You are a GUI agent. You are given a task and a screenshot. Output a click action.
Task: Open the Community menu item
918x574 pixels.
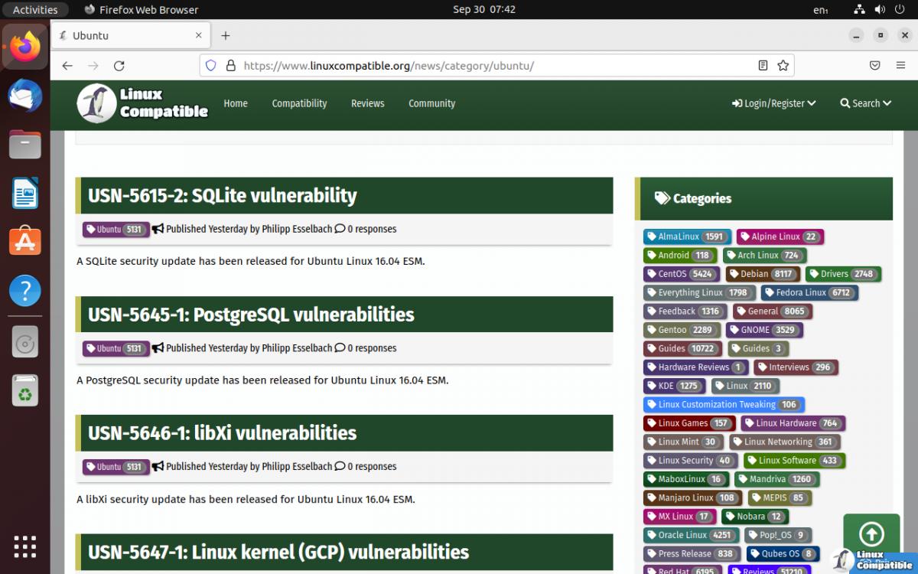click(431, 103)
